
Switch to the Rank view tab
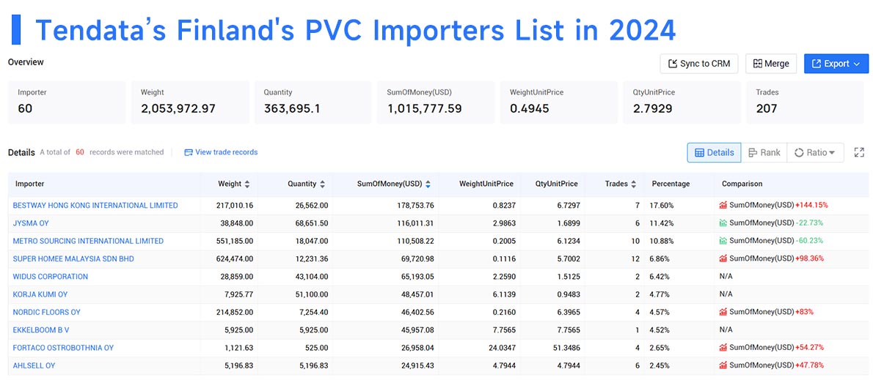tap(764, 152)
